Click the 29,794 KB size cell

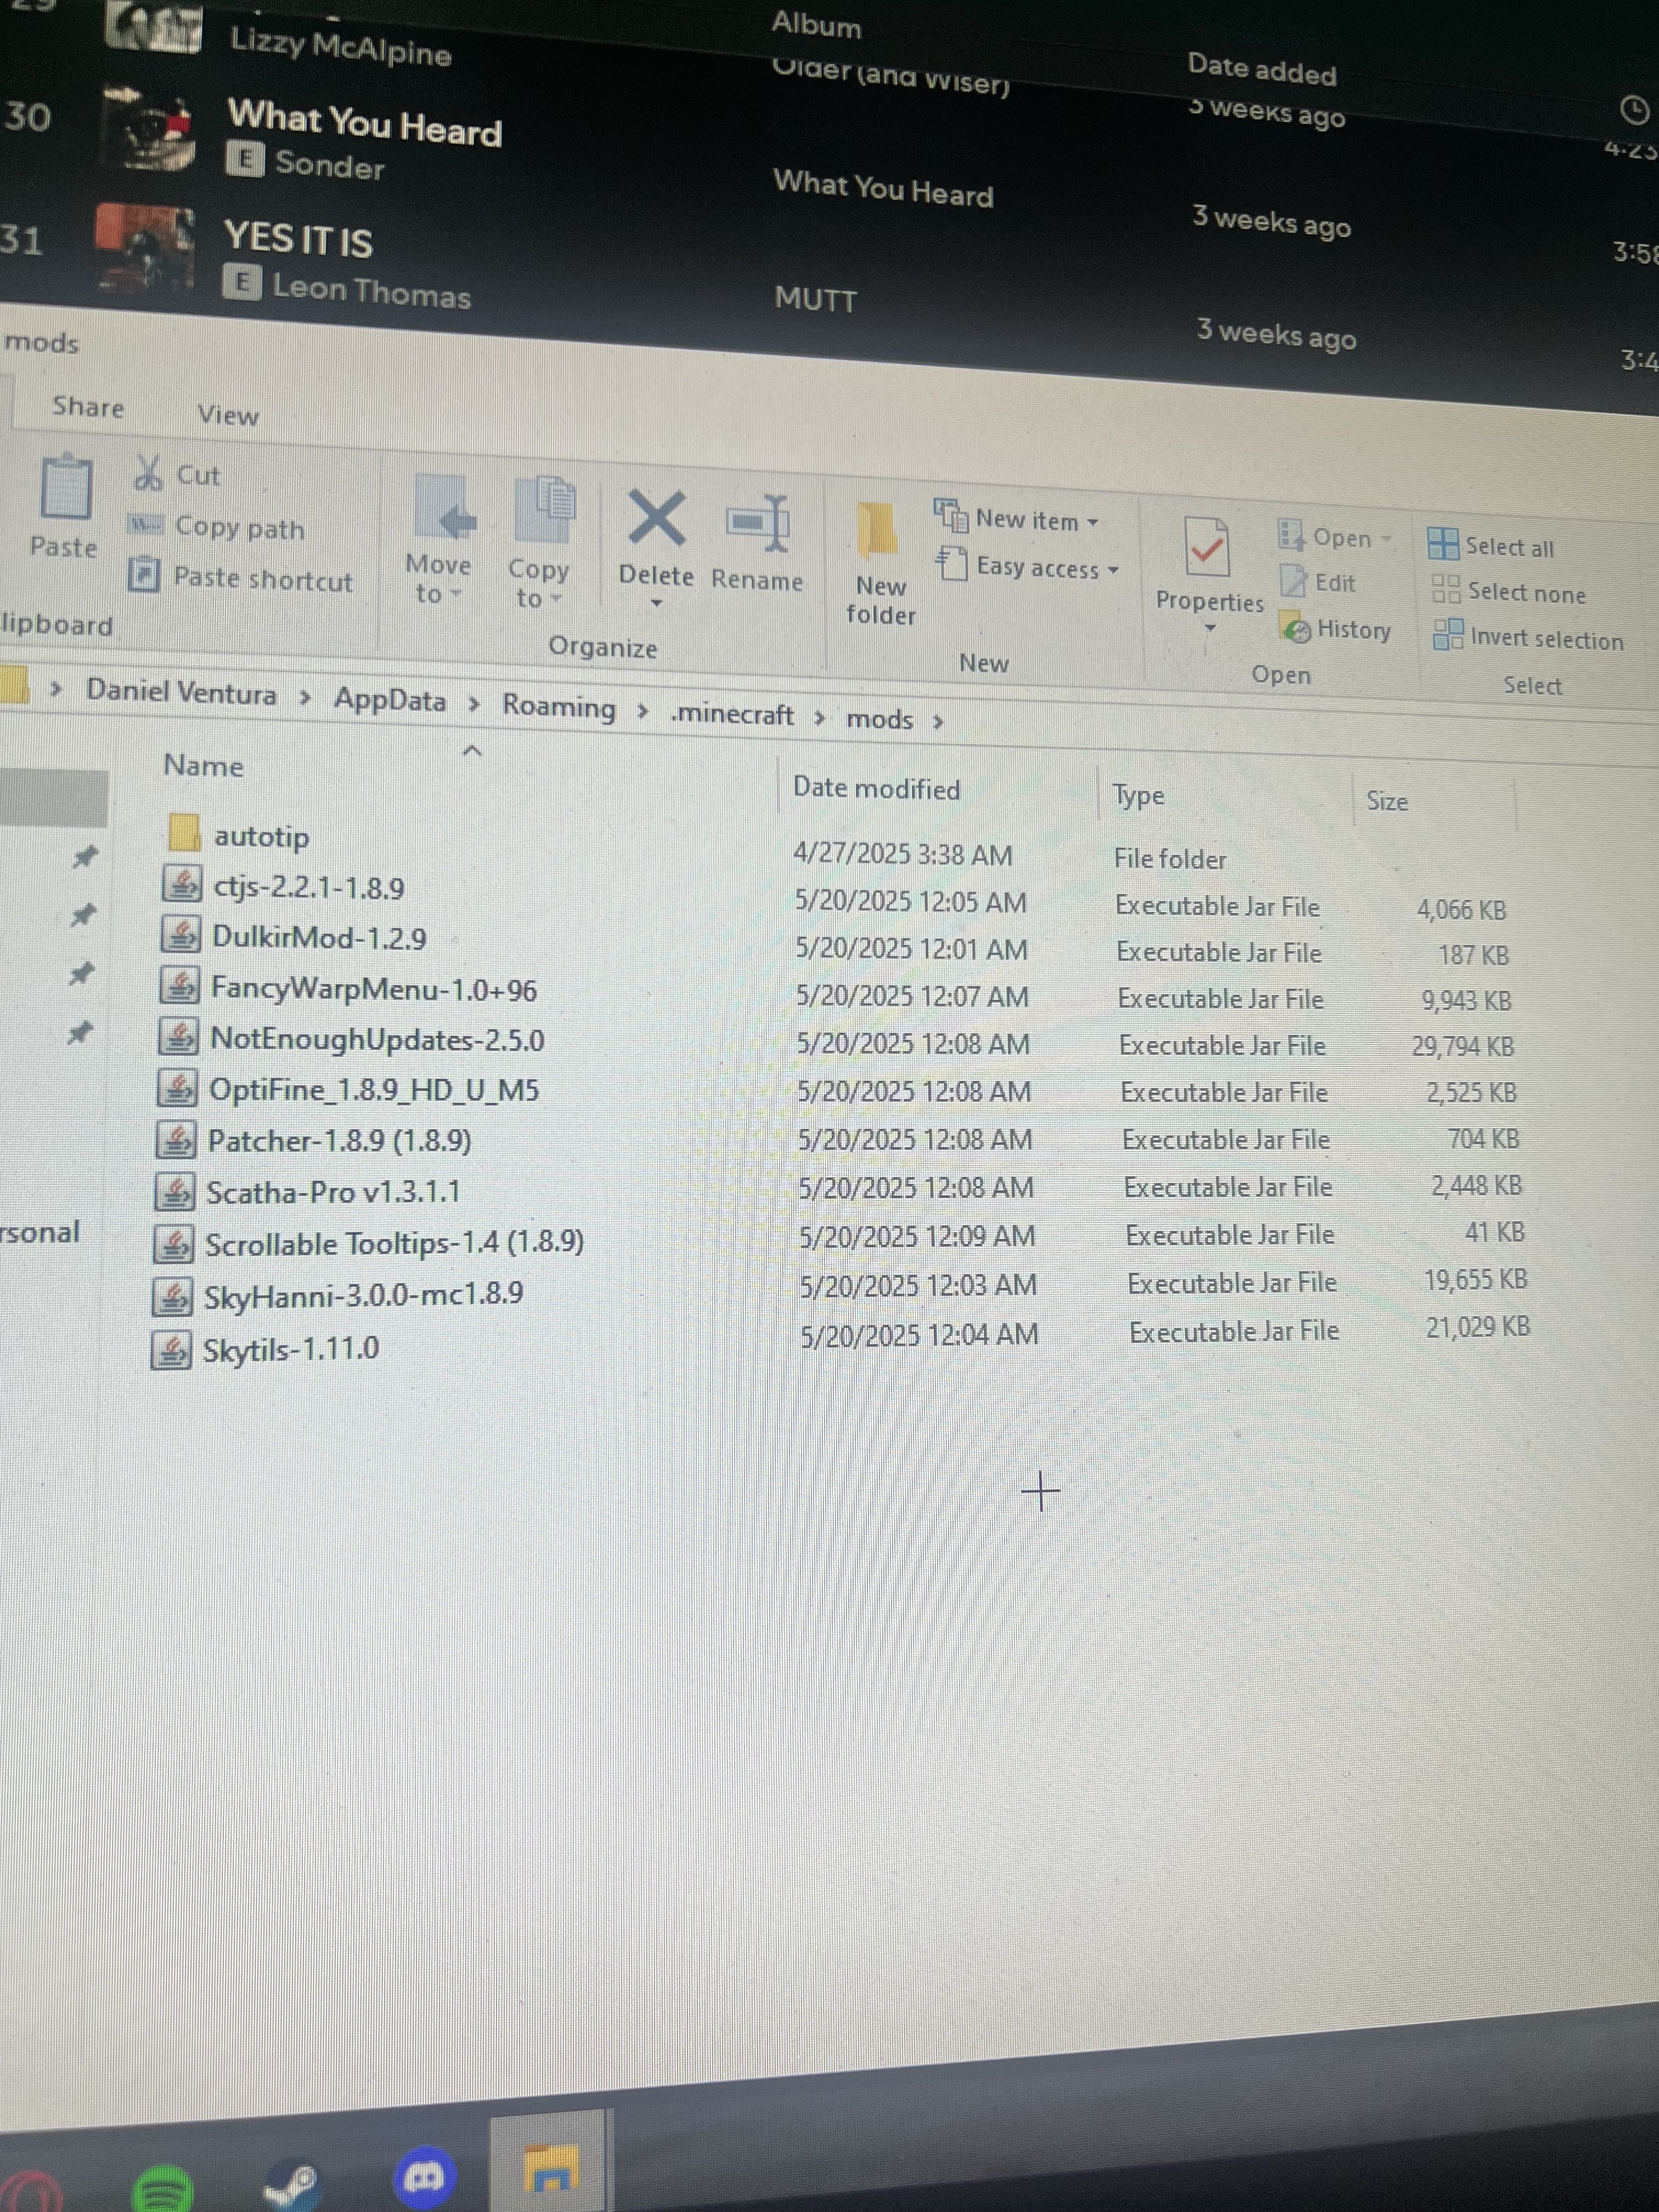(1462, 1047)
